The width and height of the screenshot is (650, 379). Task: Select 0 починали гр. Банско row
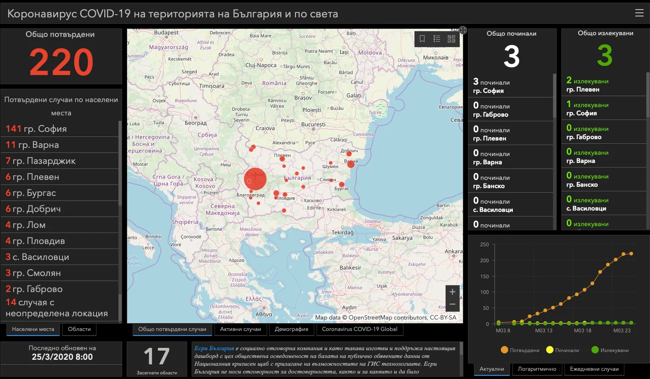coord(511,181)
